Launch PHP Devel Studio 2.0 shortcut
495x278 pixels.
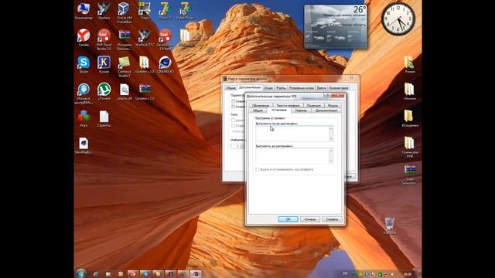point(104,39)
